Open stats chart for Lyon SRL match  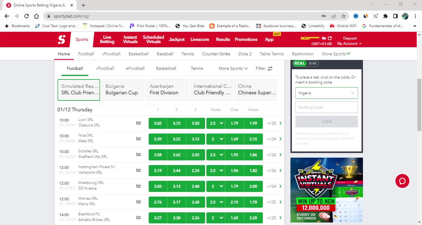pyautogui.click(x=139, y=123)
